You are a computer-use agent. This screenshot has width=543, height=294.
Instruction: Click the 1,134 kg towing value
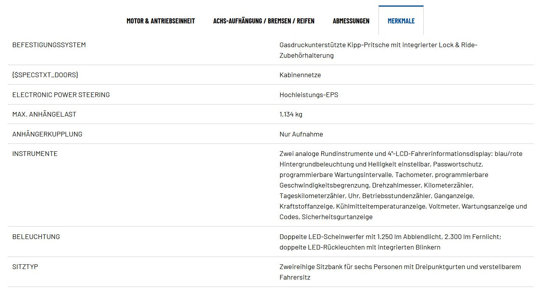click(291, 114)
